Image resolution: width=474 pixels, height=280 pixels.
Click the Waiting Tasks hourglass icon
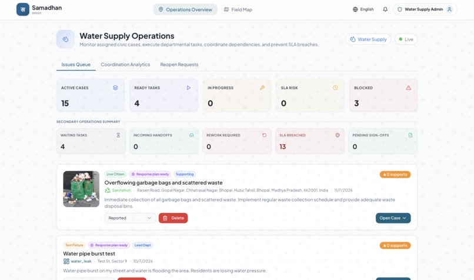tap(118, 135)
